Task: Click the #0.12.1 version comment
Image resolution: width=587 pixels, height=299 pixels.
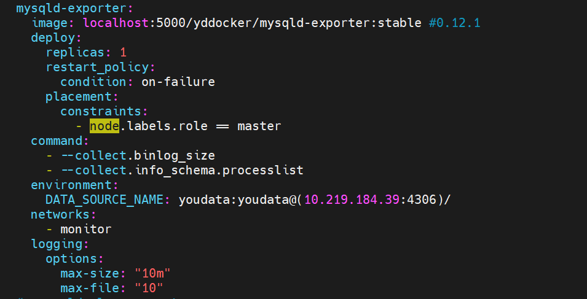Action: [454, 23]
